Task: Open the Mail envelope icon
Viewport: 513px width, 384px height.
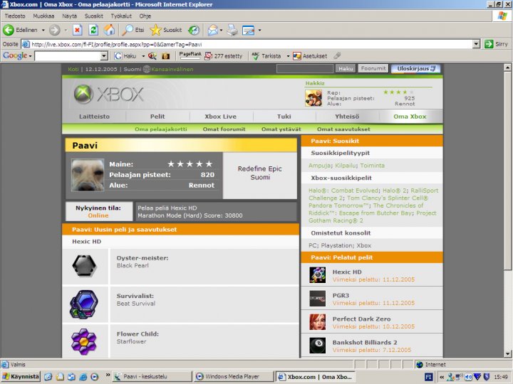Action: point(212,30)
